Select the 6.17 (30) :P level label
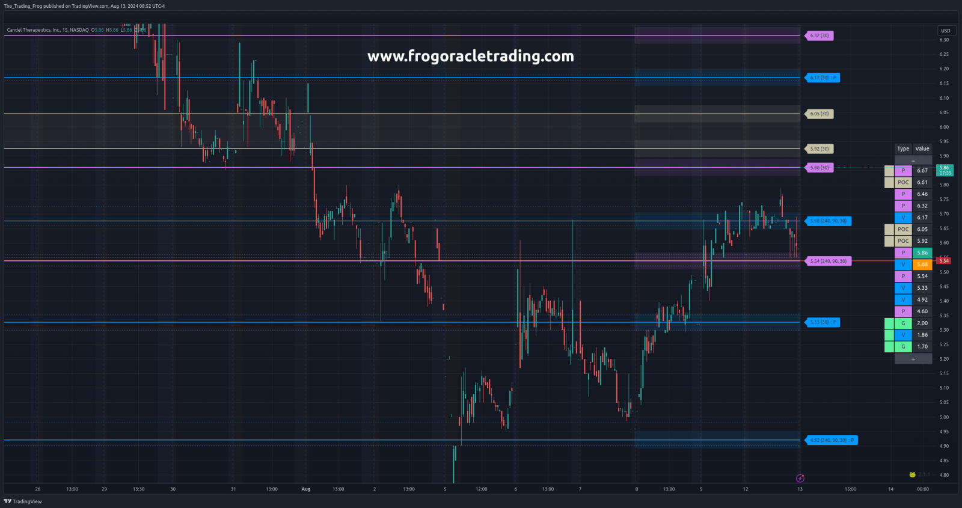962x508 pixels. (x=823, y=78)
